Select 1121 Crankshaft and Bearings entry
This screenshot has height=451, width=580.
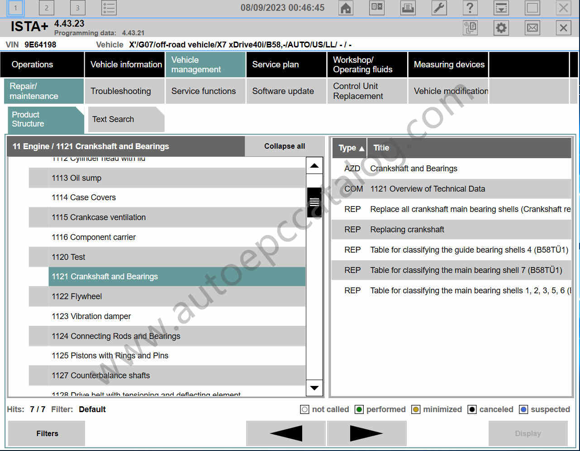[x=177, y=277]
